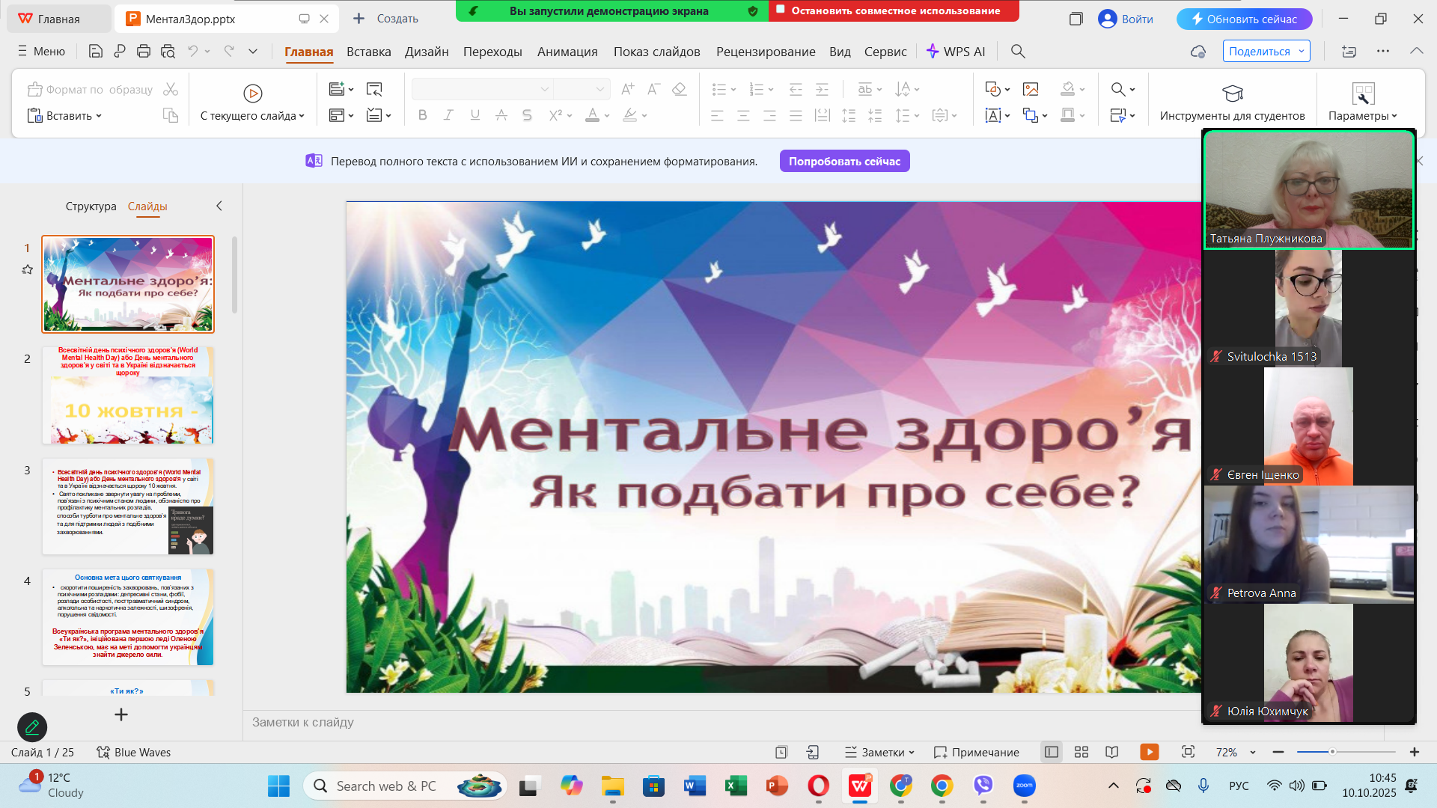Open Reading view book icon
Screen dimensions: 1437x808
point(1112,752)
